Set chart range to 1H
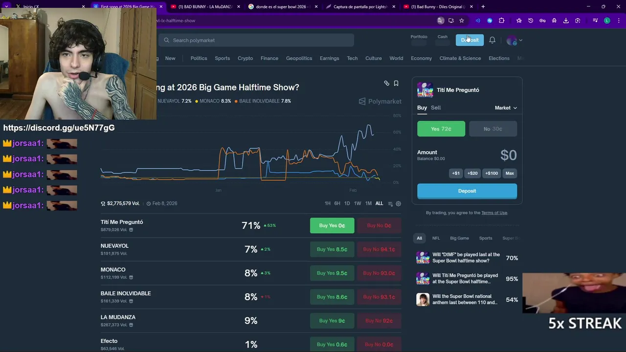This screenshot has height=352, width=626. tap(328, 203)
